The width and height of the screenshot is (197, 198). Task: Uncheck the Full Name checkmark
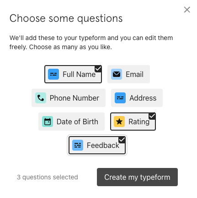point(98,69)
